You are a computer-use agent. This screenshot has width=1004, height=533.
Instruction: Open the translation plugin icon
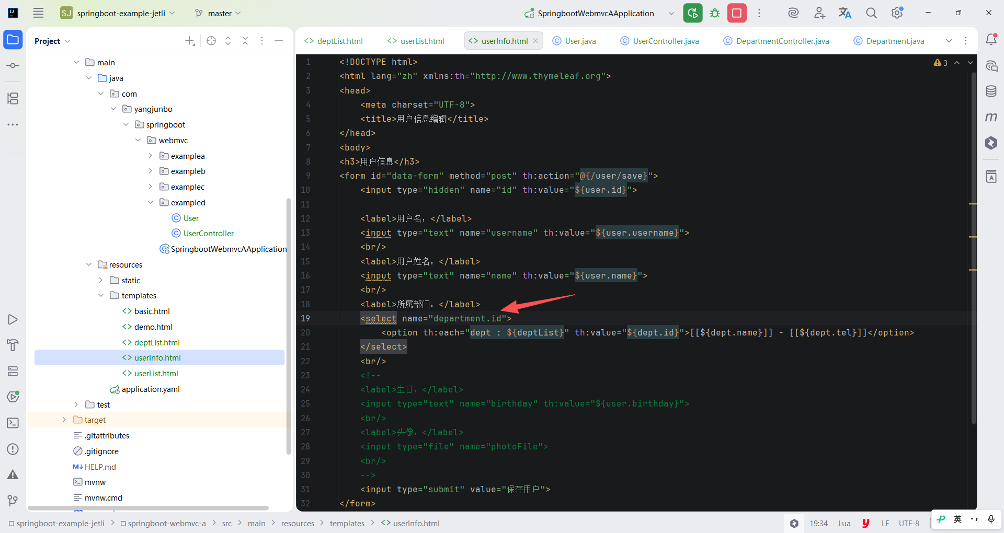(x=845, y=13)
